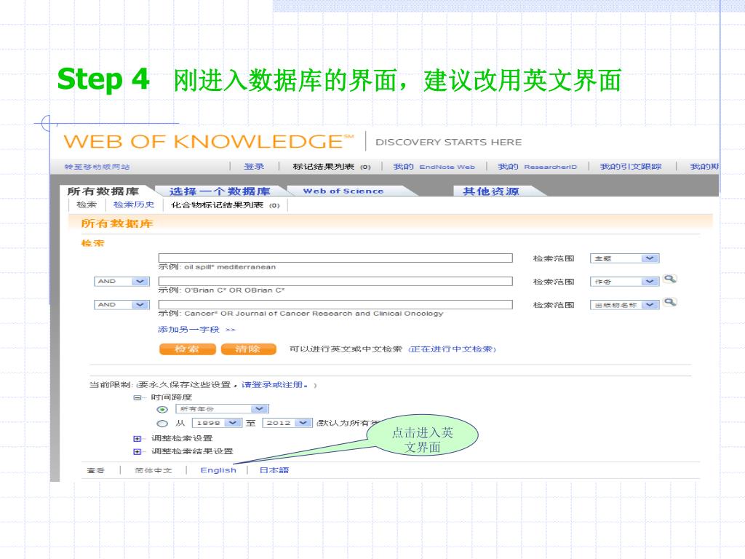Switch to 选择一个数据库 tab
Screen dimensions: 745x559
pyautogui.click(x=220, y=191)
